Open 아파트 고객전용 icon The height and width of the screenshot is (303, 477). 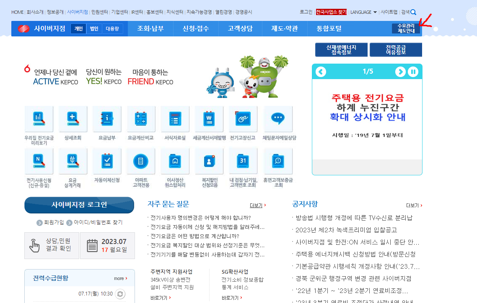click(141, 161)
